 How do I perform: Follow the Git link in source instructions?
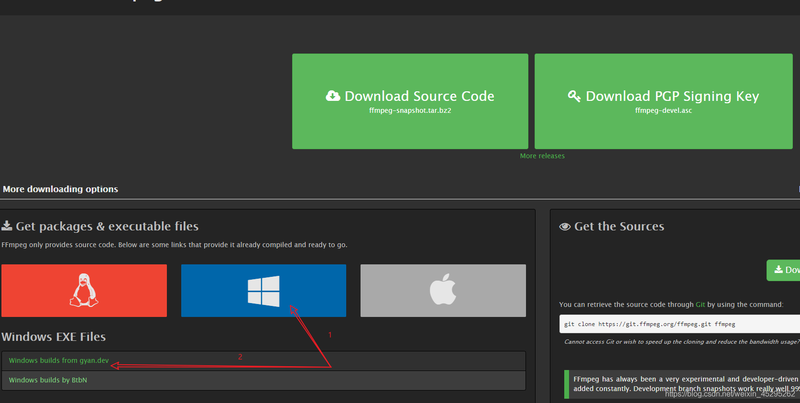[x=700, y=305]
